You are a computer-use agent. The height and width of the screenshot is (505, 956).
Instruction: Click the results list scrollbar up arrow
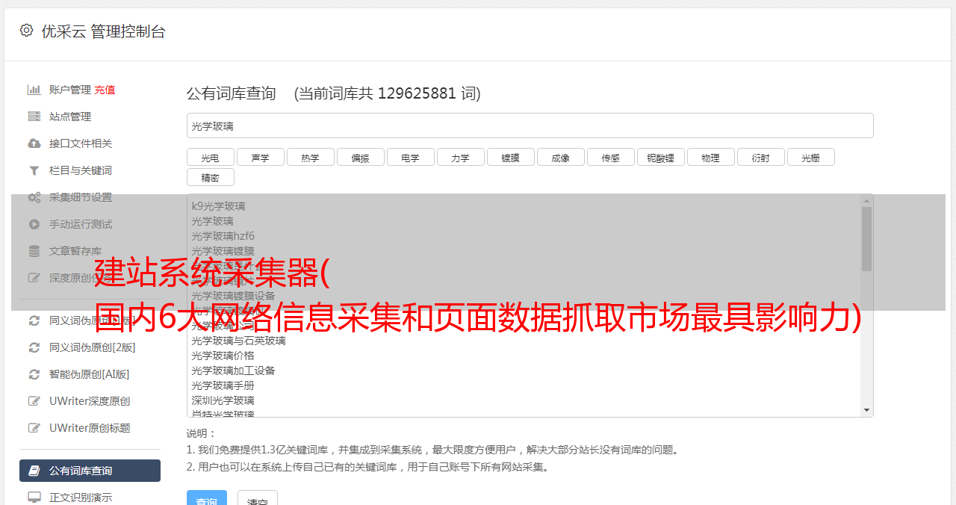(866, 201)
